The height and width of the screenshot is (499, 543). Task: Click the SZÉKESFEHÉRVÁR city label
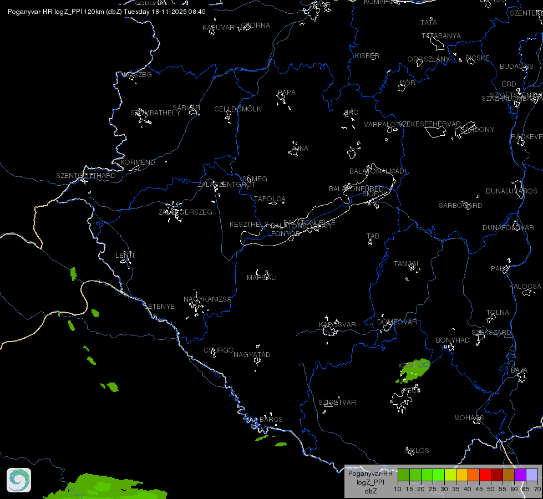(429, 124)
